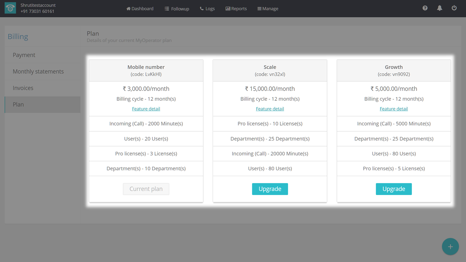Open Monthly statements in the sidebar
Image resolution: width=466 pixels, height=262 pixels.
38,71
